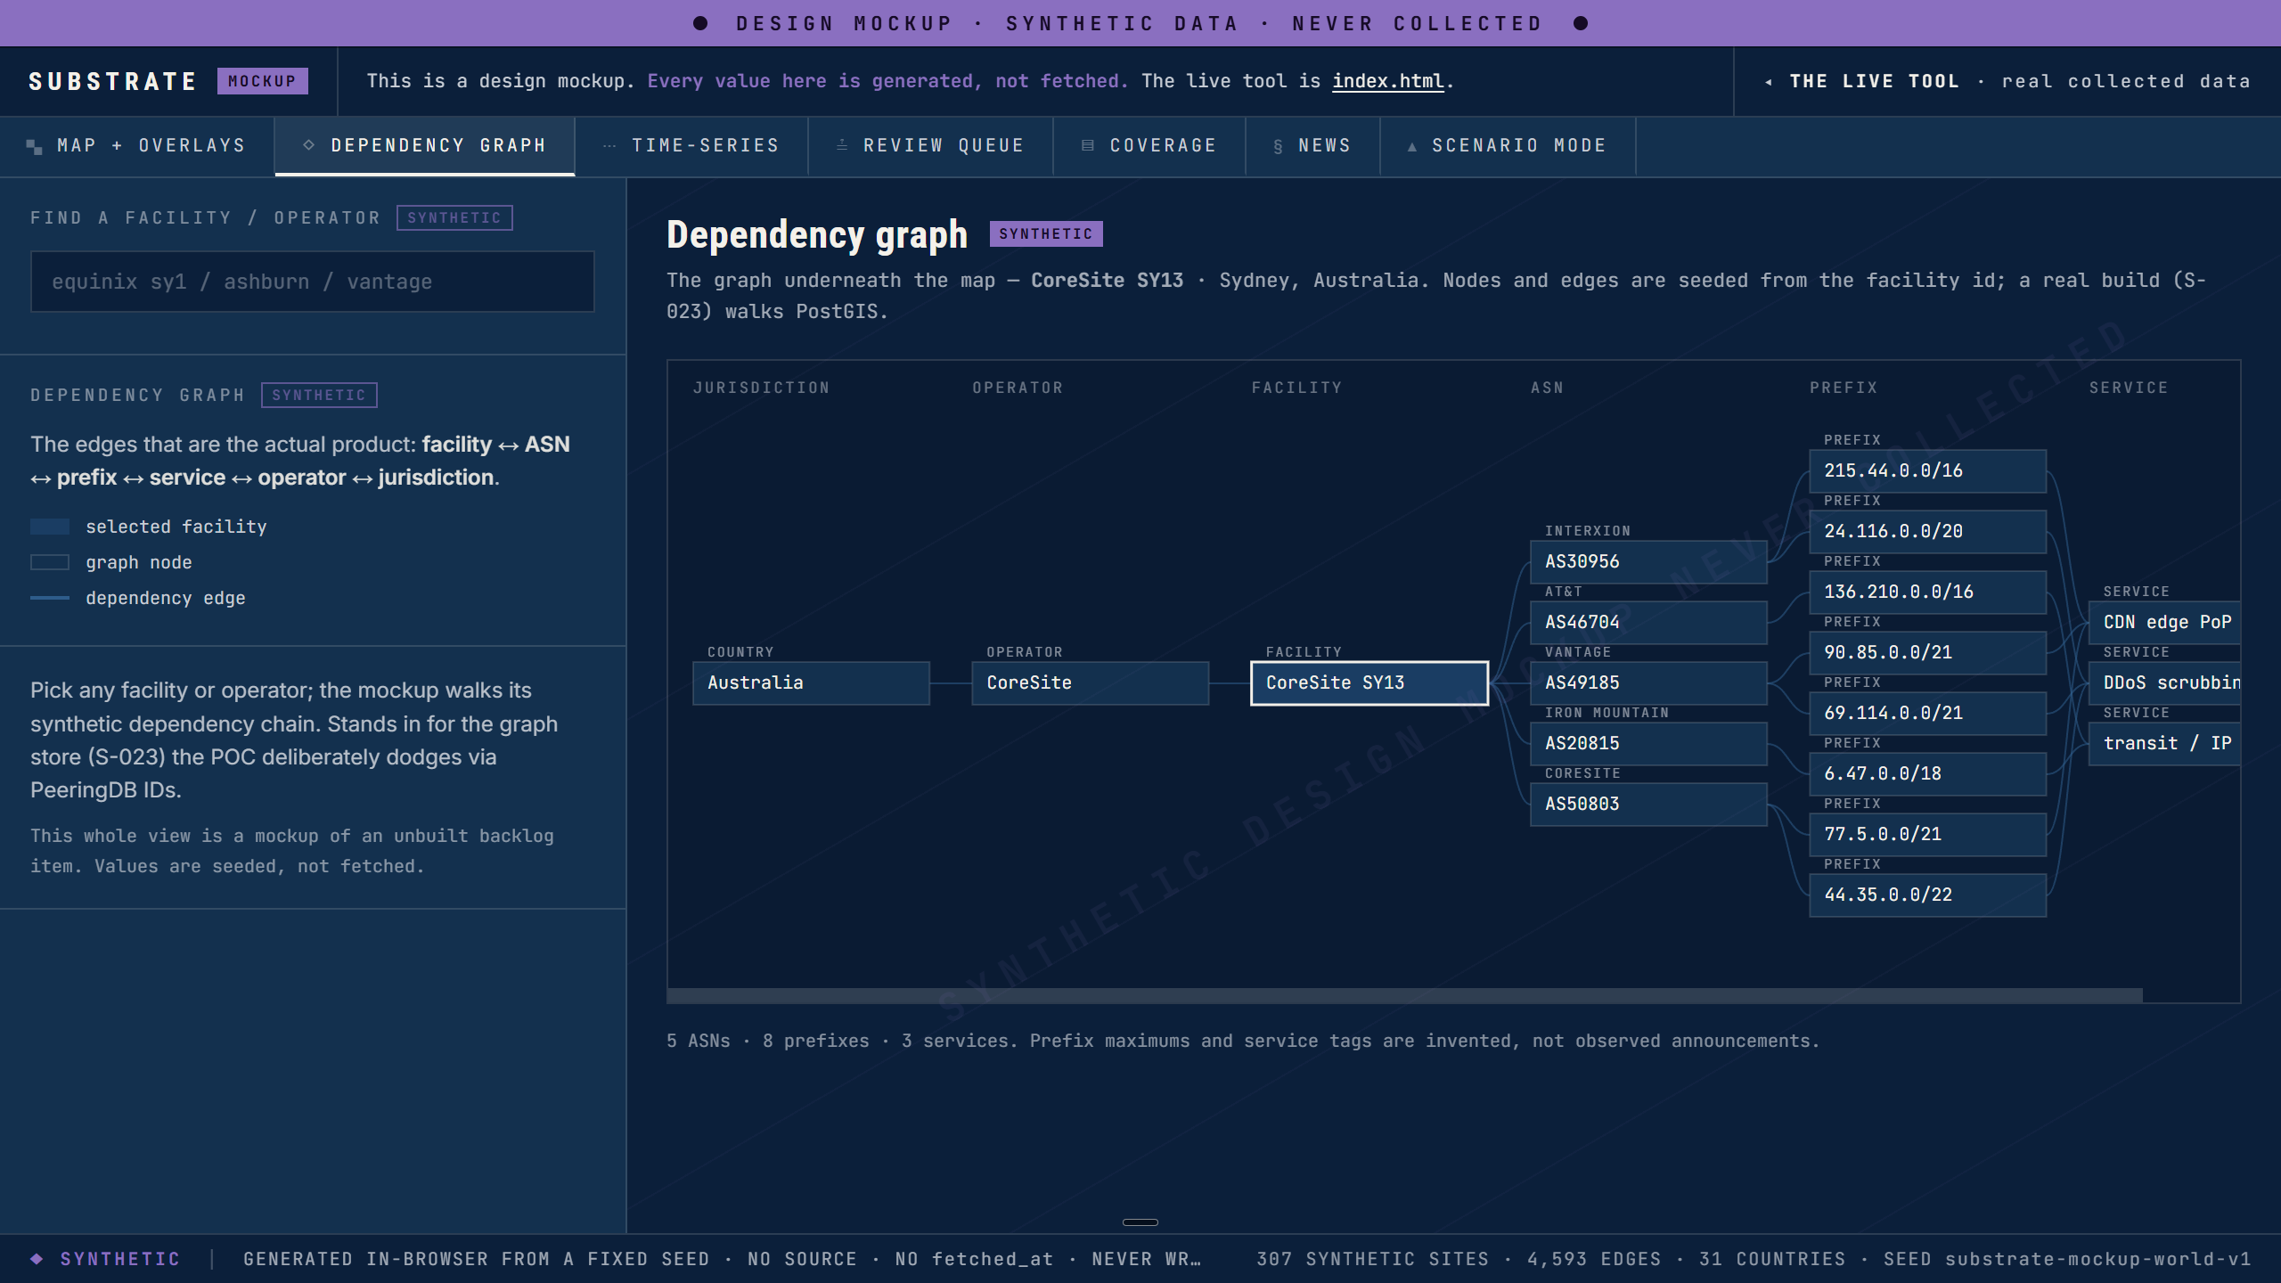This screenshot has height=1283, width=2281.
Task: Switch to Scenario Mode tab
Action: pos(1508,146)
